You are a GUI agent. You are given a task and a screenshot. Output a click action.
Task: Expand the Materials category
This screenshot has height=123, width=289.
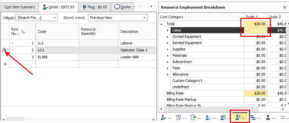click(x=168, y=56)
